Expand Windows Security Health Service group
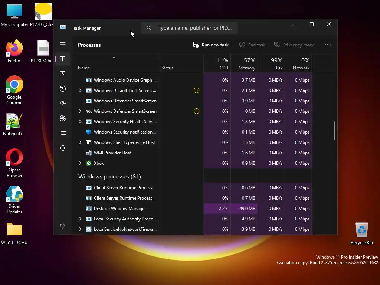This screenshot has height=285, width=380. coord(80,122)
